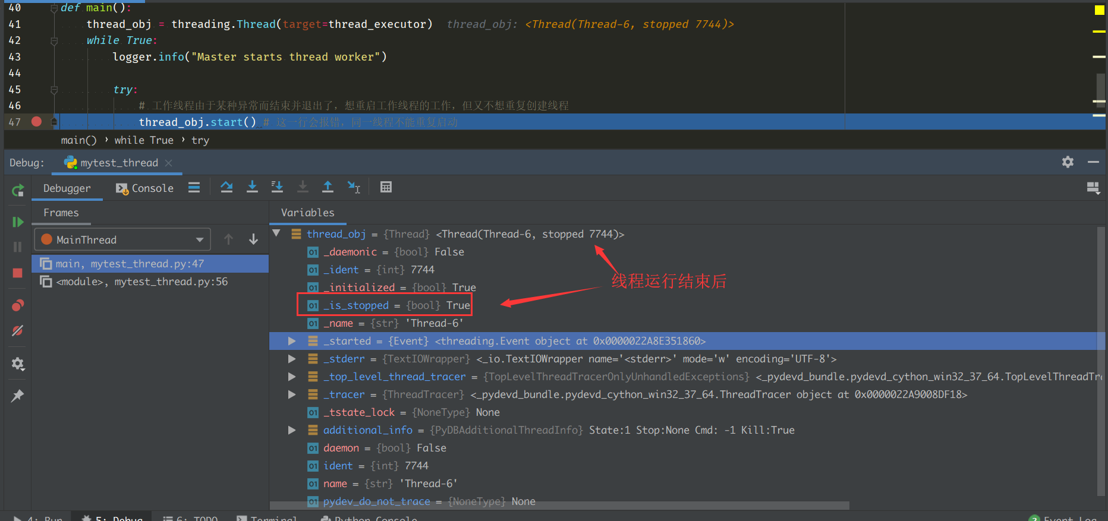Open MainThread thread dropdown
Image resolution: width=1108 pixels, height=521 pixels.
[x=122, y=240]
